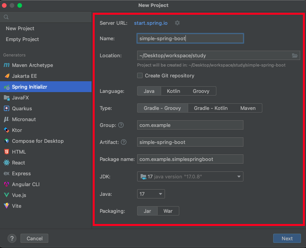Click the Spring Initializr leaf icon
This screenshot has width=306, height=248.
pyautogui.click(x=7, y=87)
